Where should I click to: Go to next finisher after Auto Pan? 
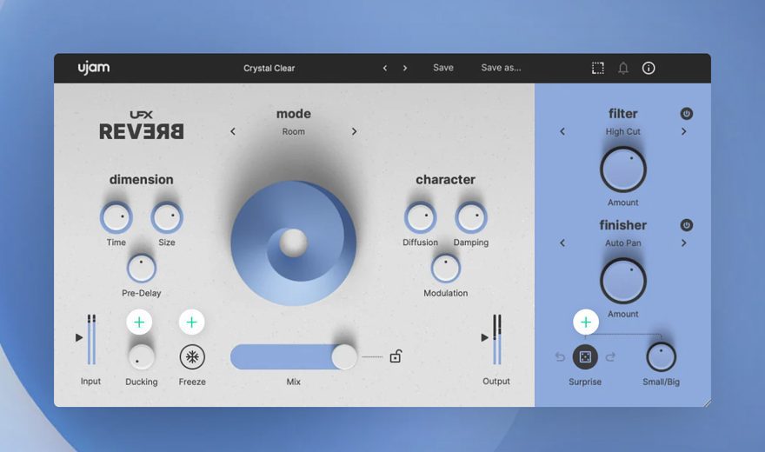[x=684, y=243]
